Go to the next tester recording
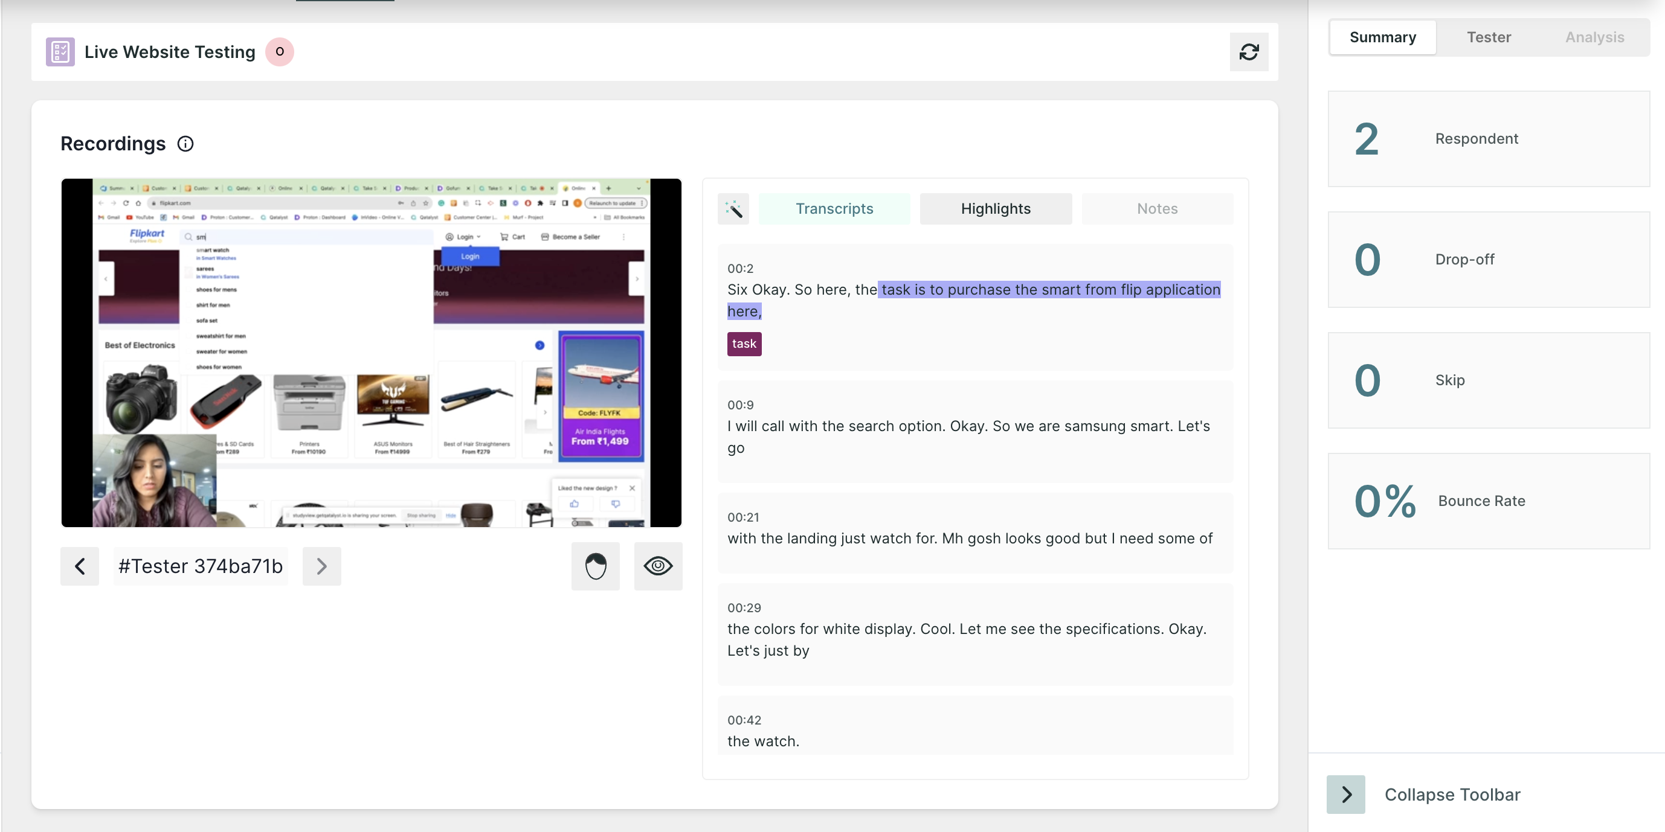 click(x=321, y=566)
